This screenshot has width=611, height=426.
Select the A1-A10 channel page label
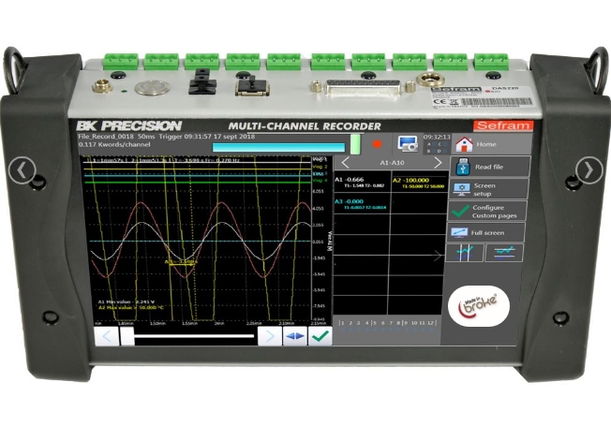(391, 162)
